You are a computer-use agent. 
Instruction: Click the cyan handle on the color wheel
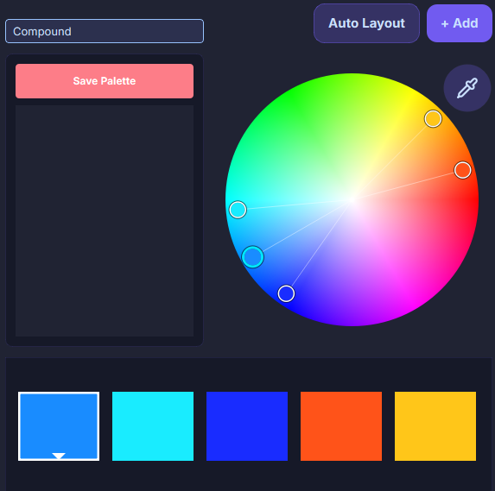(238, 210)
